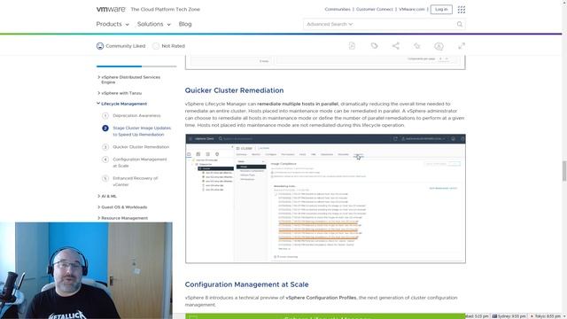
Task: Click the expand fullscreen icon
Action: tap(462, 46)
